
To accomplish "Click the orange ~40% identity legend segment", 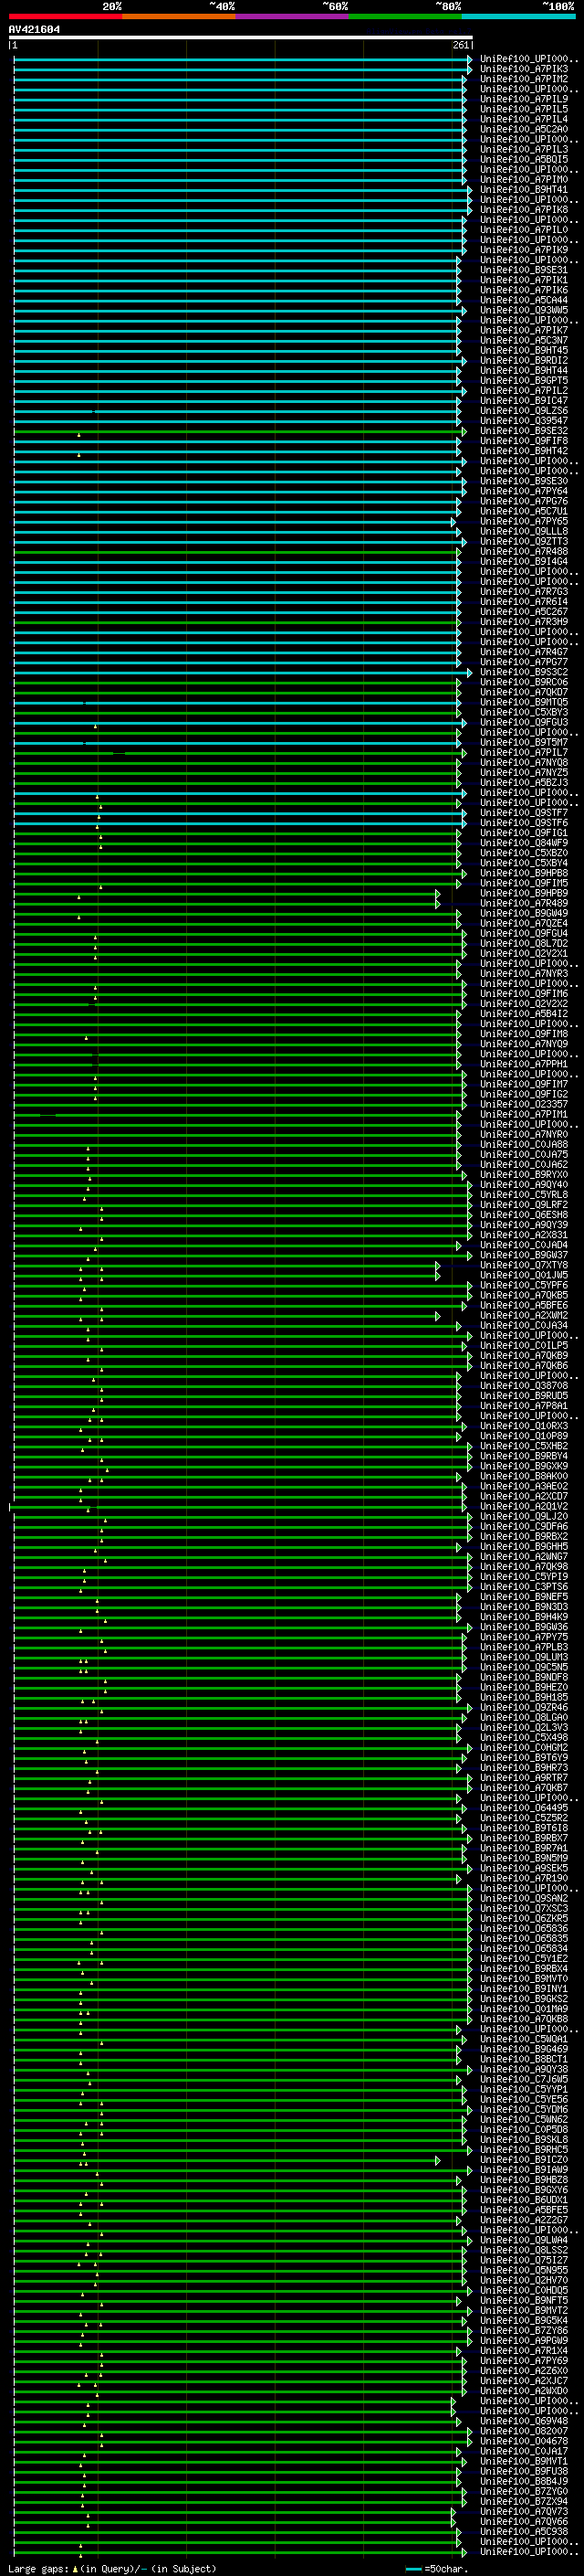I will tap(179, 16).
